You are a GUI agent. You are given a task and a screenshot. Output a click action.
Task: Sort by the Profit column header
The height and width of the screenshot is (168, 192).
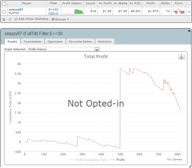151,3
